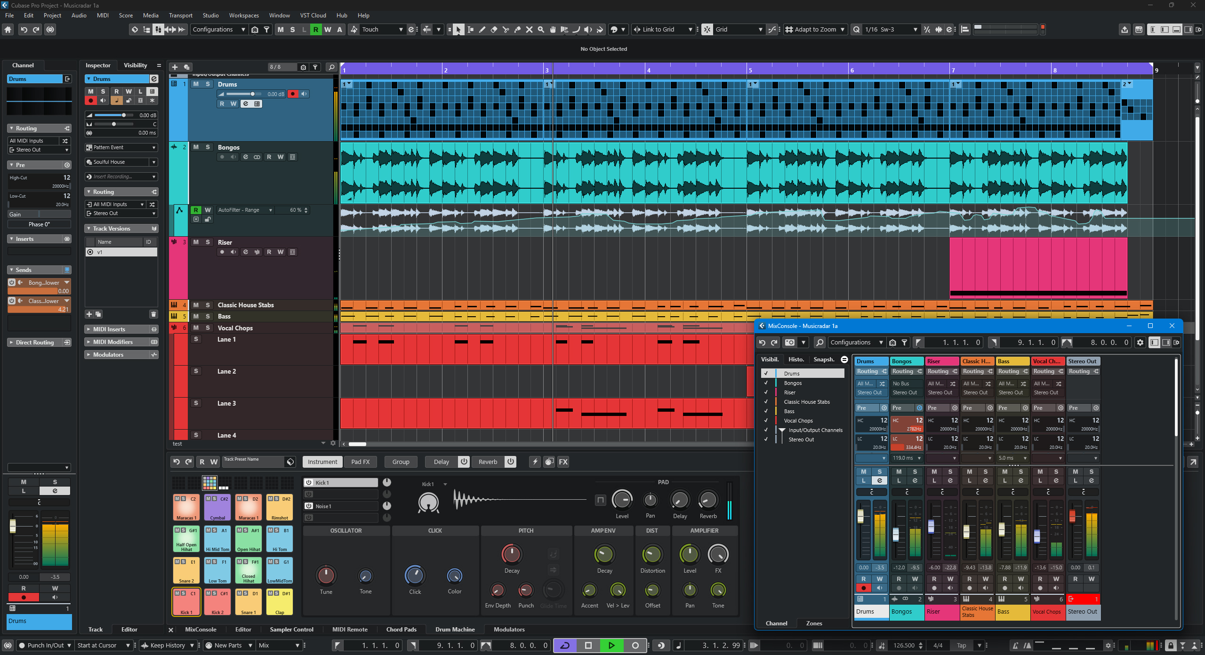Select the Split scissors tool
Image resolution: width=1205 pixels, height=655 pixels.
[506, 30]
